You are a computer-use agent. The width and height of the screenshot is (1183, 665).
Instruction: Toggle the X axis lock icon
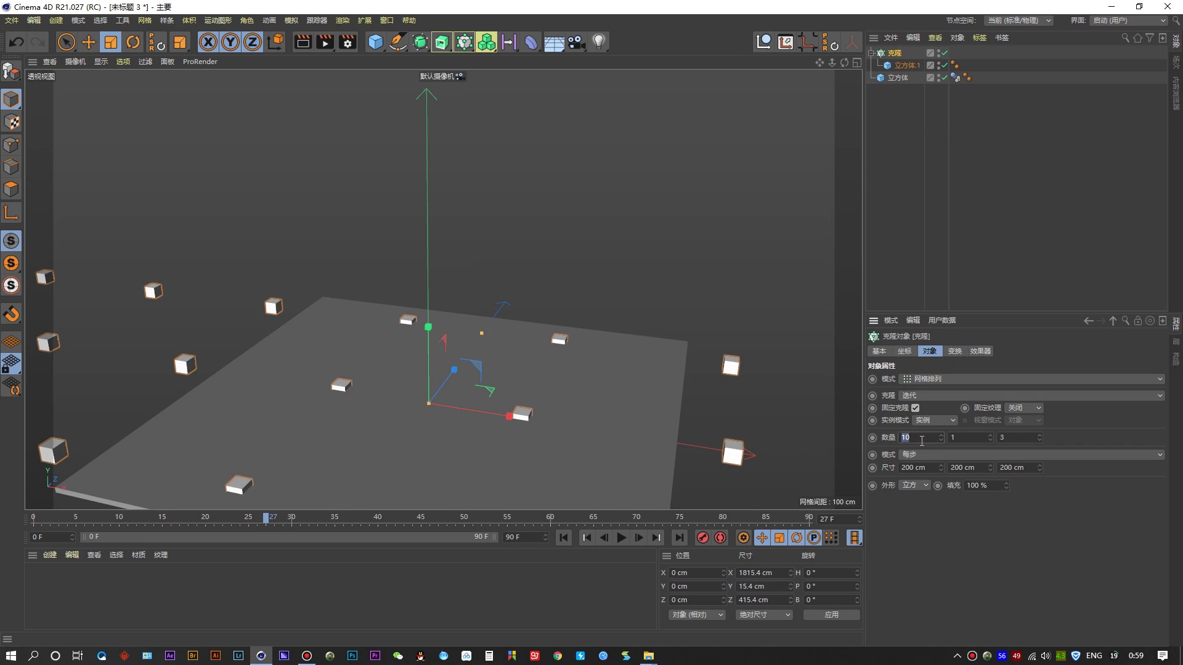208,42
